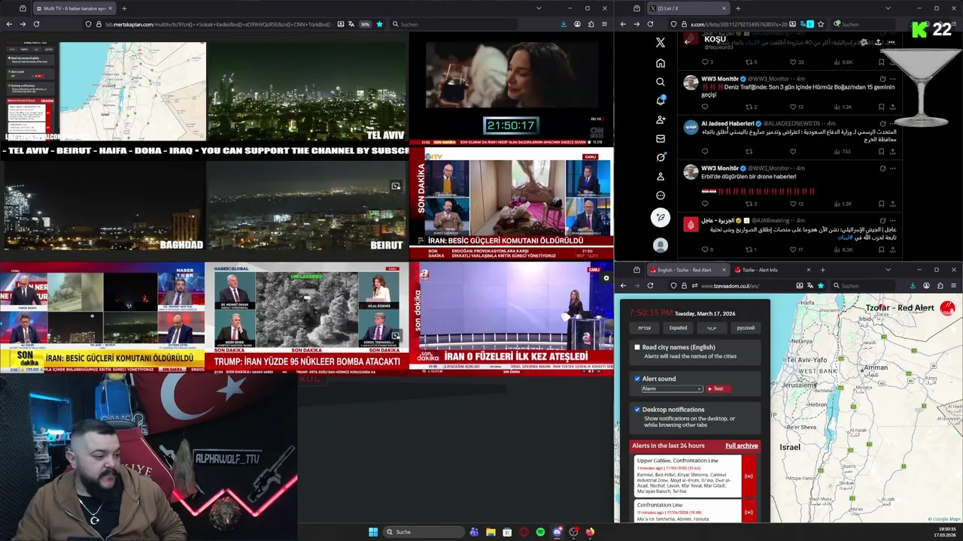Image resolution: width=963 pixels, height=541 pixels.
Task: Play the Upper Galilee alert sound icon
Action: 749,476
